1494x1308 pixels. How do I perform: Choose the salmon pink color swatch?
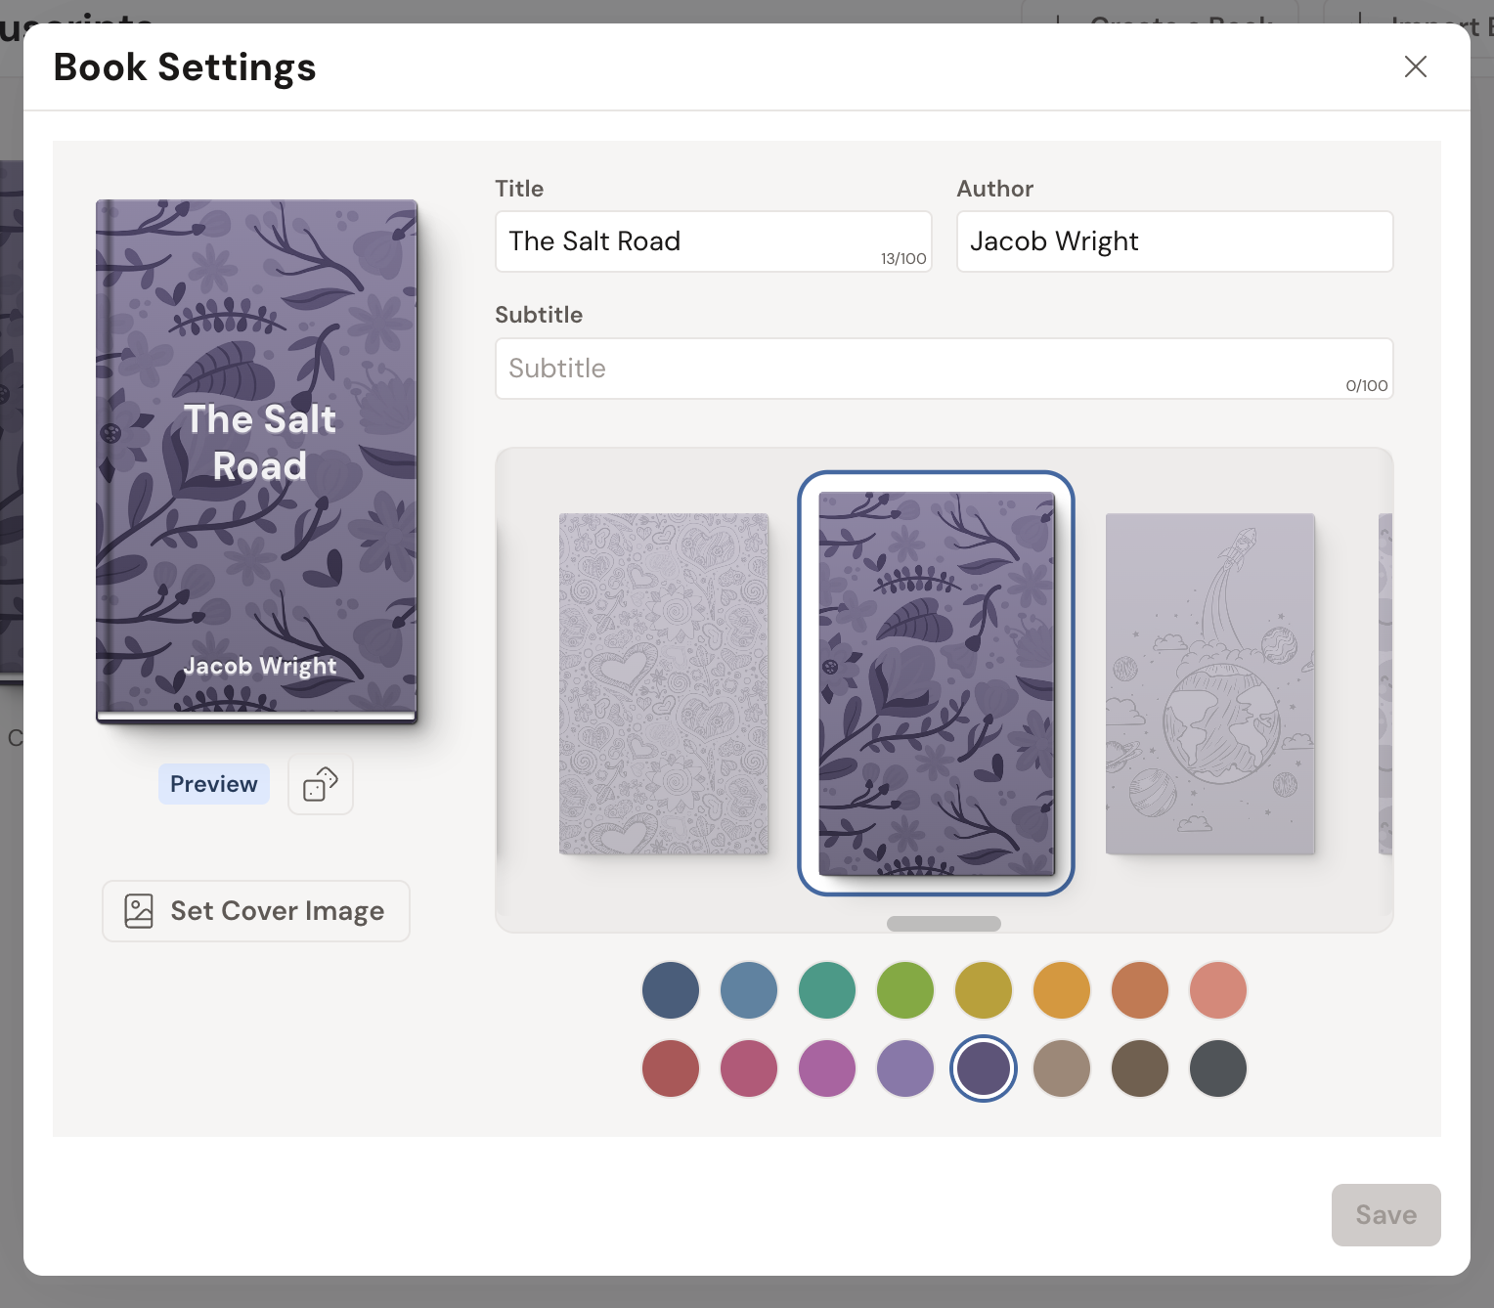[1218, 990]
